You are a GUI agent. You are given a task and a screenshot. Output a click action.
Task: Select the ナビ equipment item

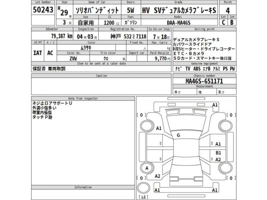179,69
